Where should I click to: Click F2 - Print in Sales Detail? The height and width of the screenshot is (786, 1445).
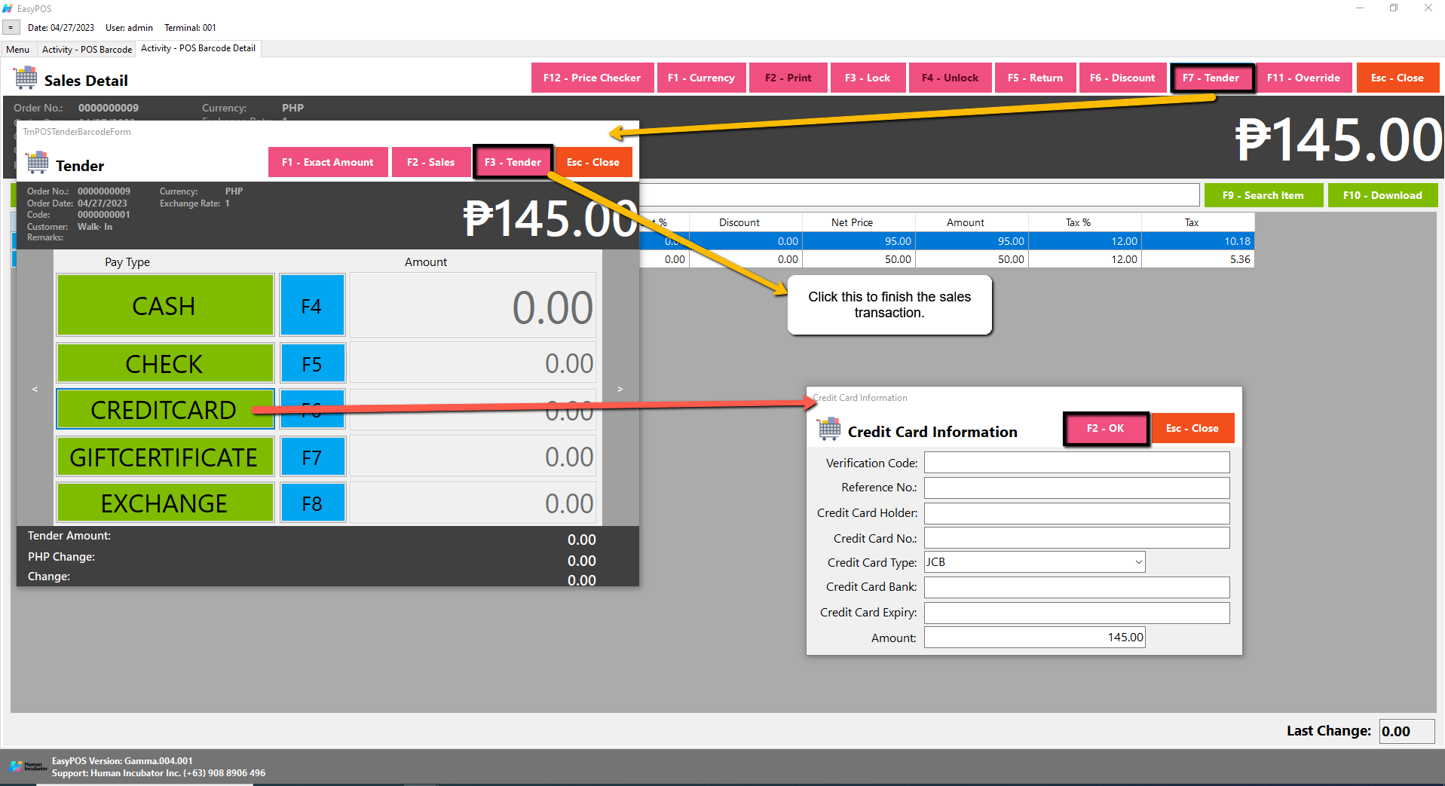pos(788,78)
